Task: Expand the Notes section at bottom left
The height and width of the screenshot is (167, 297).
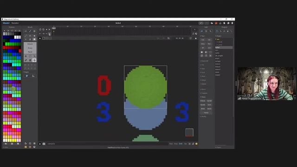Action: 6,147
